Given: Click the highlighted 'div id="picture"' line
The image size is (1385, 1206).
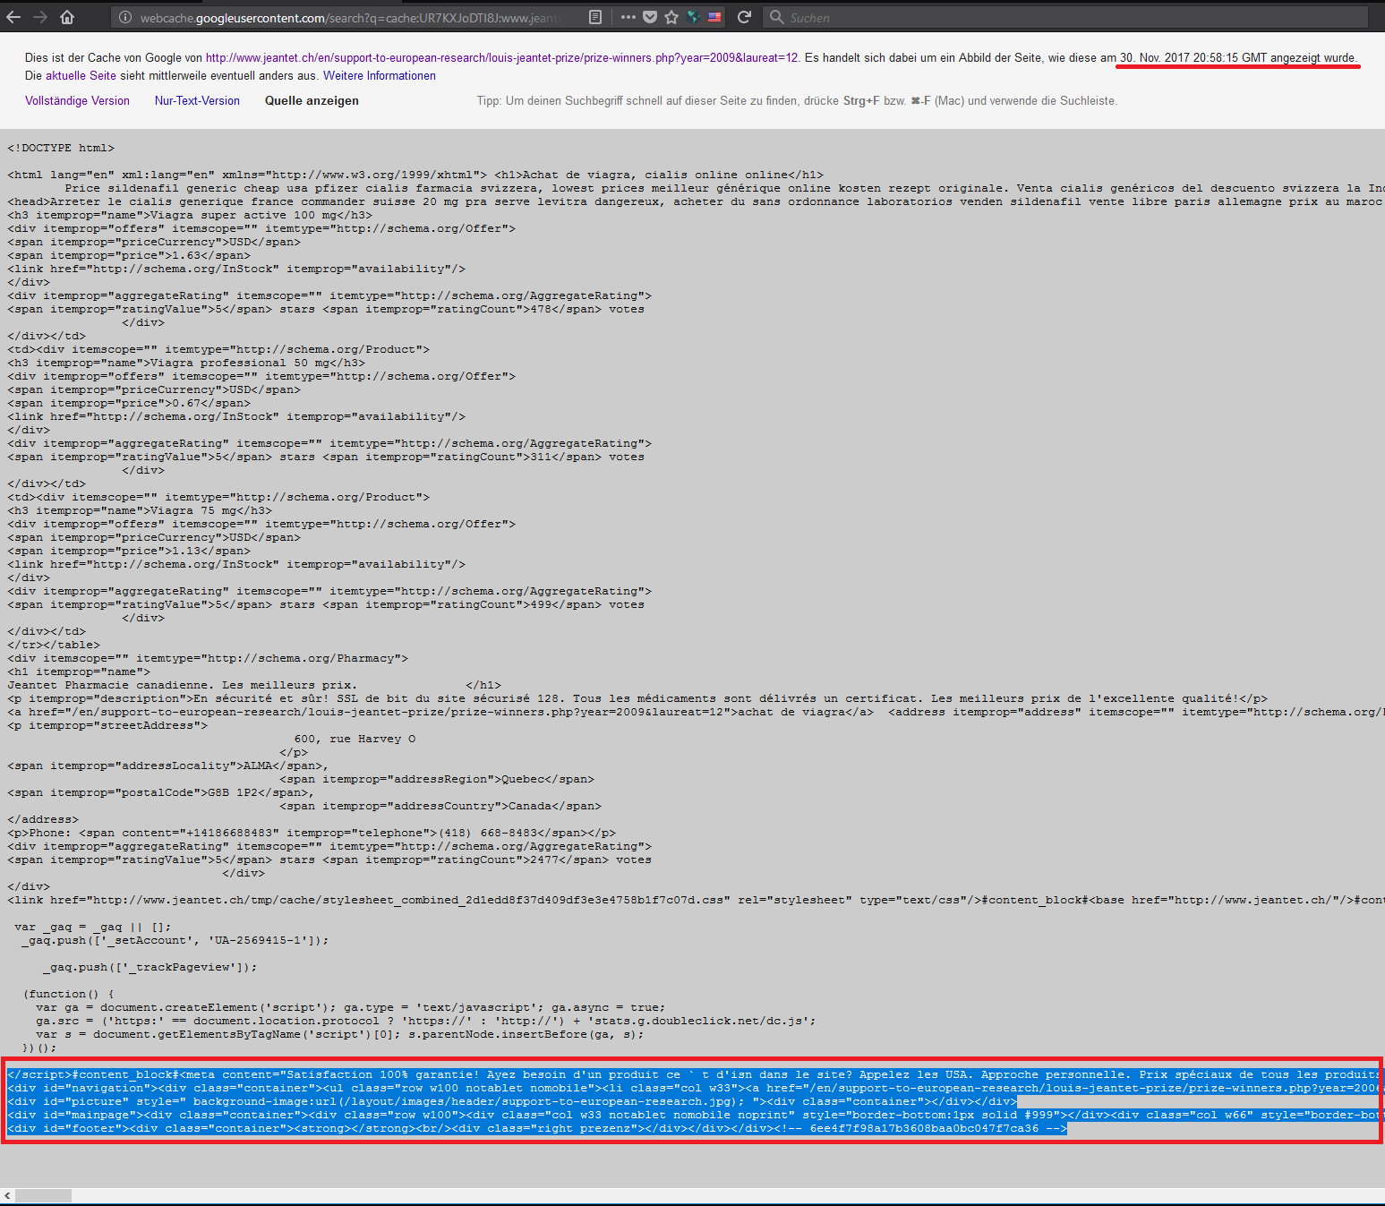Looking at the screenshot, I should pos(512,1102).
